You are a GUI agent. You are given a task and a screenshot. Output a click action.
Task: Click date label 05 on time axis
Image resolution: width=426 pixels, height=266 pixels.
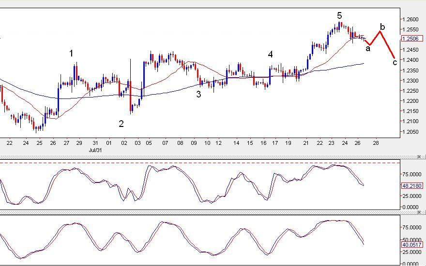pyautogui.click(x=149, y=143)
